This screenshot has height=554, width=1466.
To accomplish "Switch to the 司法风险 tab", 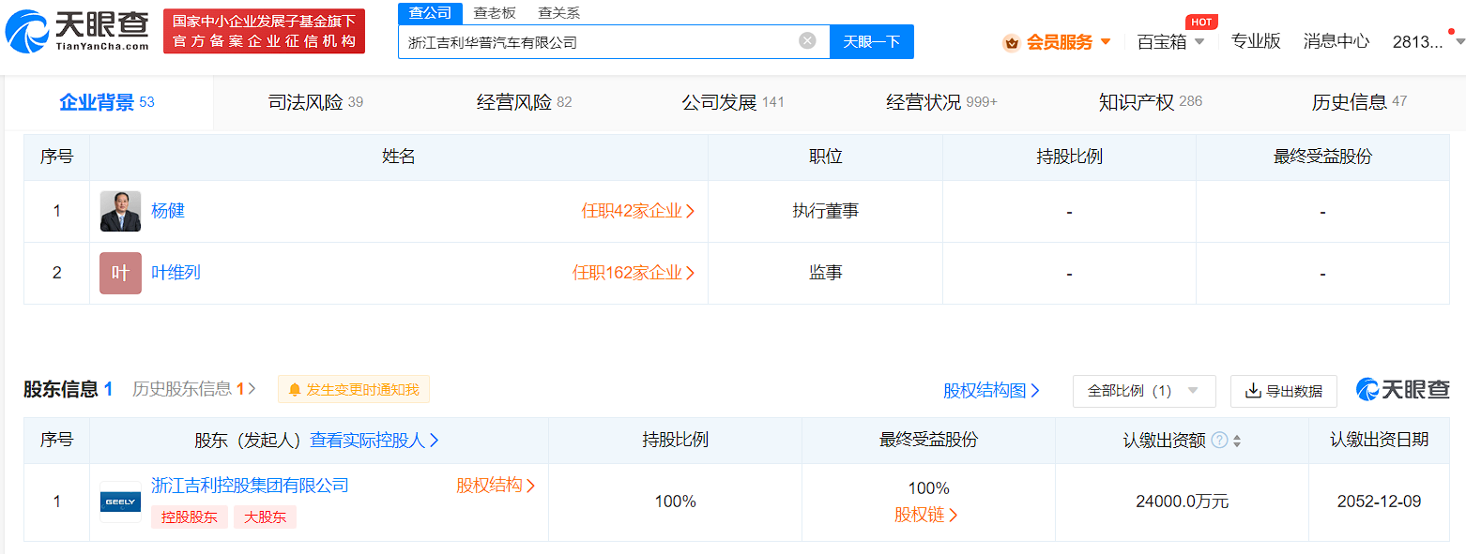I will (316, 102).
